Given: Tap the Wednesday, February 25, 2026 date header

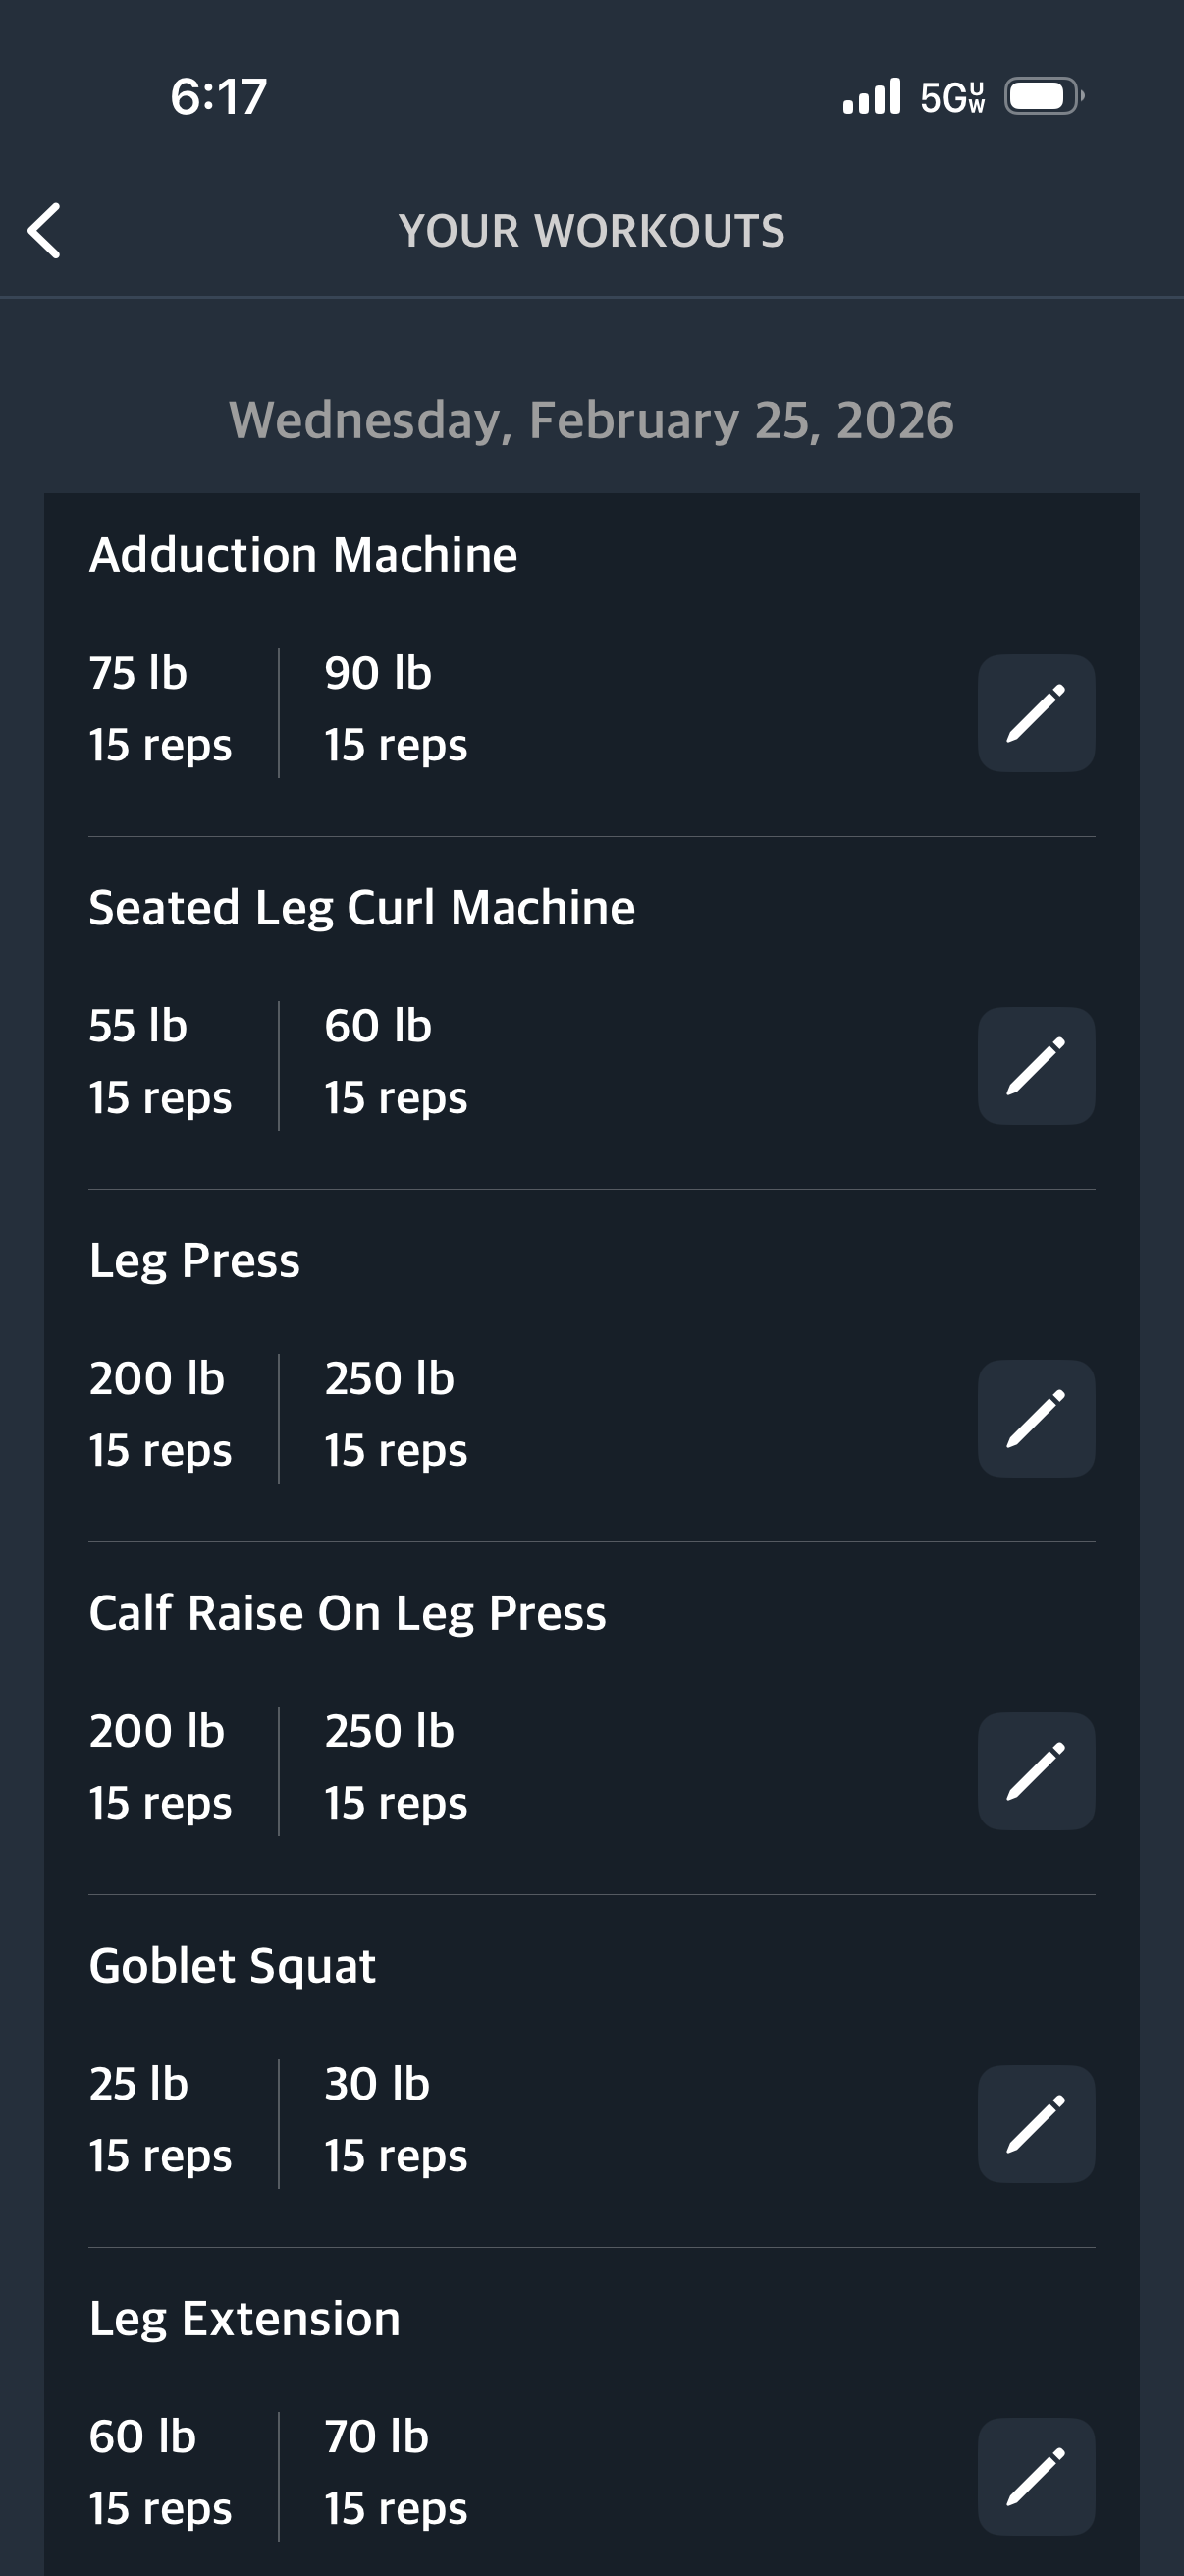Looking at the screenshot, I should [591, 420].
